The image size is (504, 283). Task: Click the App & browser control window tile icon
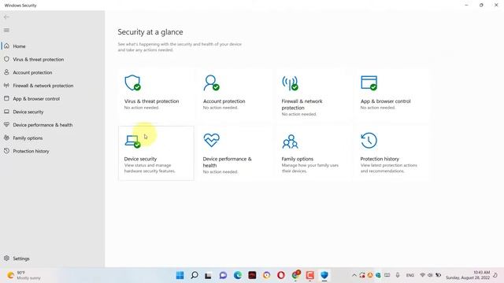click(369, 83)
